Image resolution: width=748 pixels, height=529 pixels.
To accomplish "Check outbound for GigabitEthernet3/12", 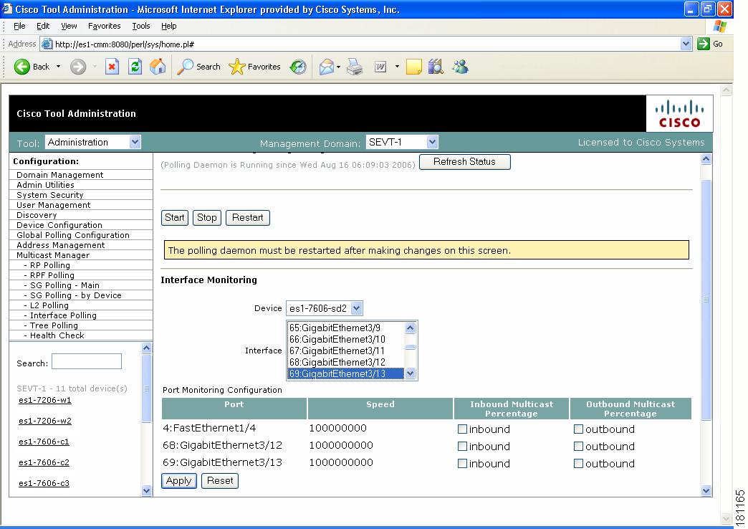I will point(578,447).
